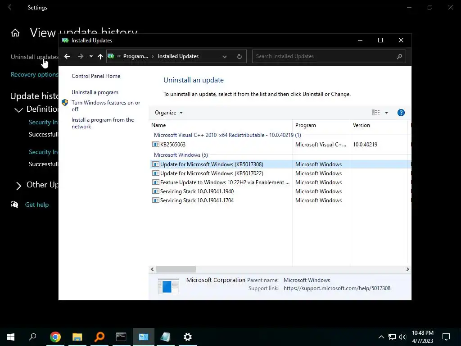Viewport: 461px width, 346px height.
Task: Select the KB2565063 update
Action: (x=173, y=145)
